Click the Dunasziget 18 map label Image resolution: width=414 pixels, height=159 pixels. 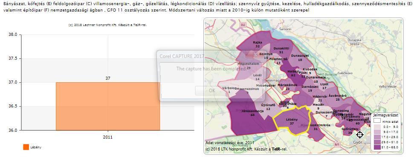click(x=300, y=58)
